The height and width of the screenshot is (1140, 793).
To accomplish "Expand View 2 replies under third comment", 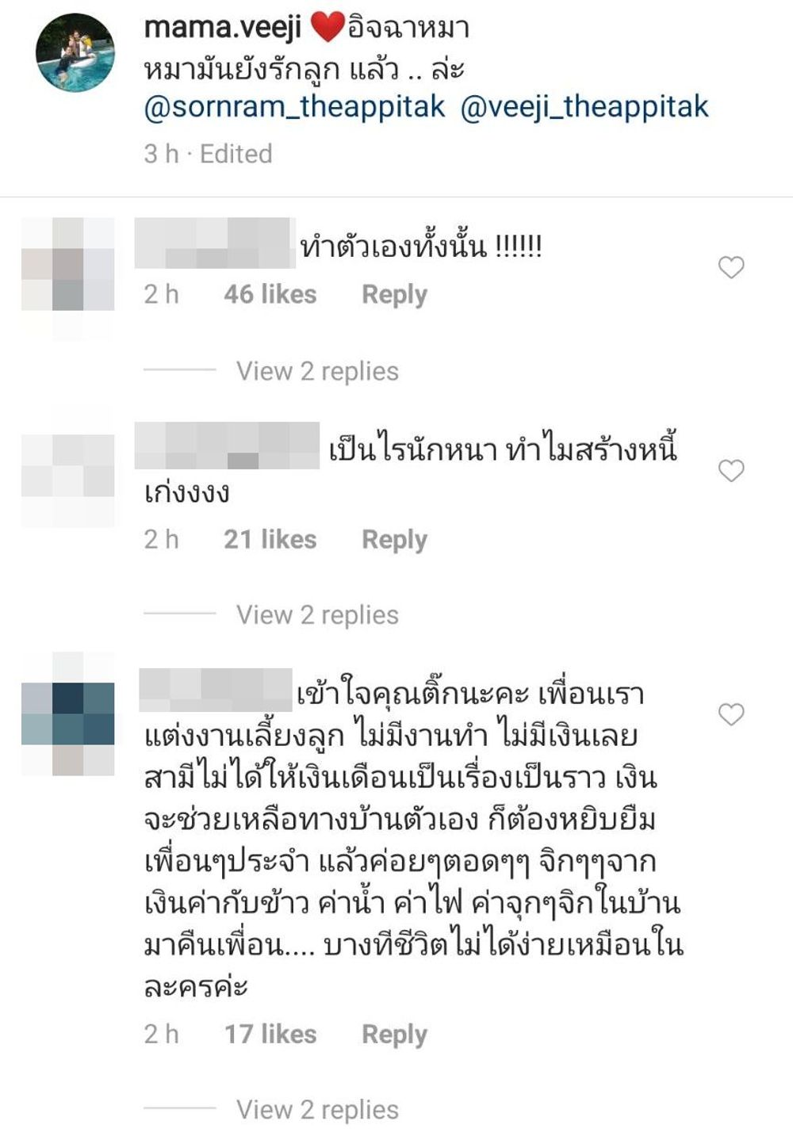I will coord(317,1110).
